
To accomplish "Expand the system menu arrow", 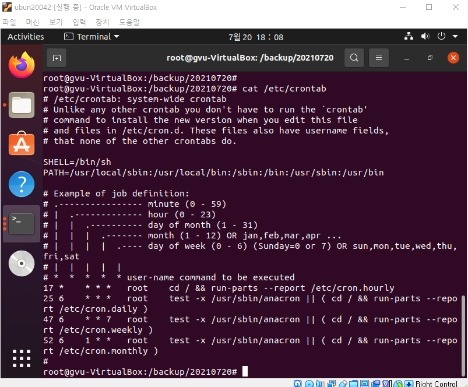I will click(455, 36).
